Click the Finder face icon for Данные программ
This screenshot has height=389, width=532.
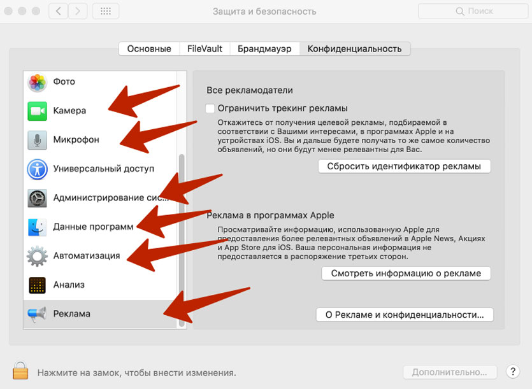(x=38, y=227)
